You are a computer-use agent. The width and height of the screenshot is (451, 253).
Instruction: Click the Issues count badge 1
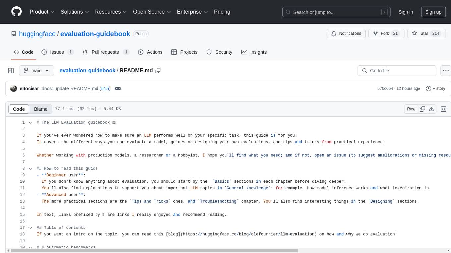(70, 52)
